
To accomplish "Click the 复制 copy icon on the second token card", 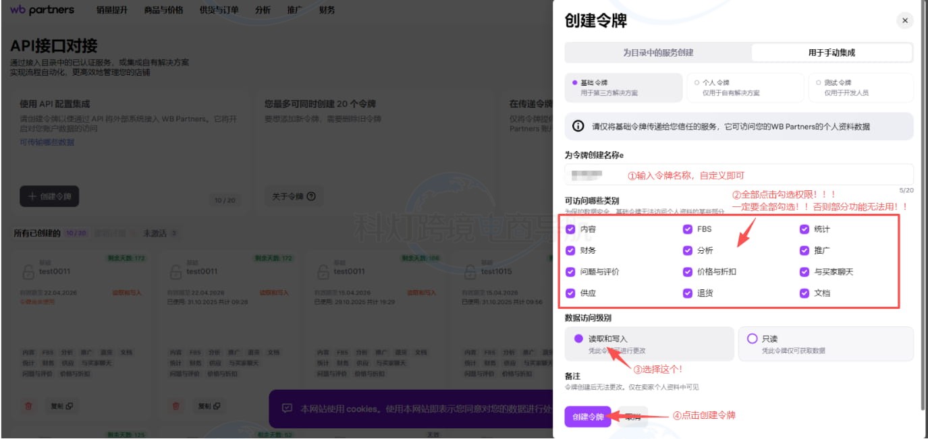I will click(217, 406).
